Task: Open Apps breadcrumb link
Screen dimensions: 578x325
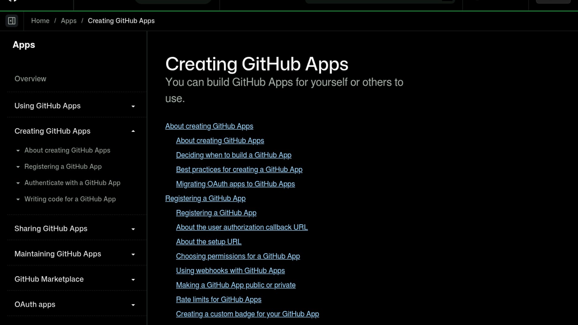Action: [x=69, y=21]
